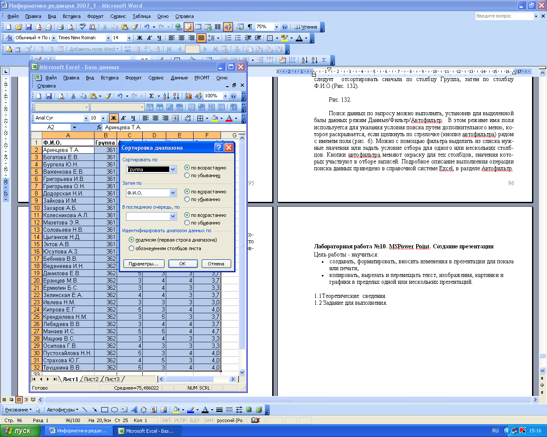This screenshot has width=547, height=437.
Task: Open 'В последнюю очередь, по' dropdown
Action: [x=173, y=216]
